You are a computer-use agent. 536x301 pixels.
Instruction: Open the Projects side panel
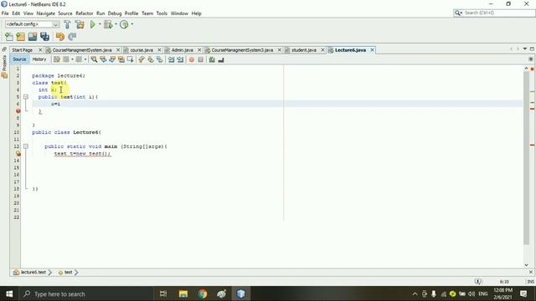(x=4, y=67)
